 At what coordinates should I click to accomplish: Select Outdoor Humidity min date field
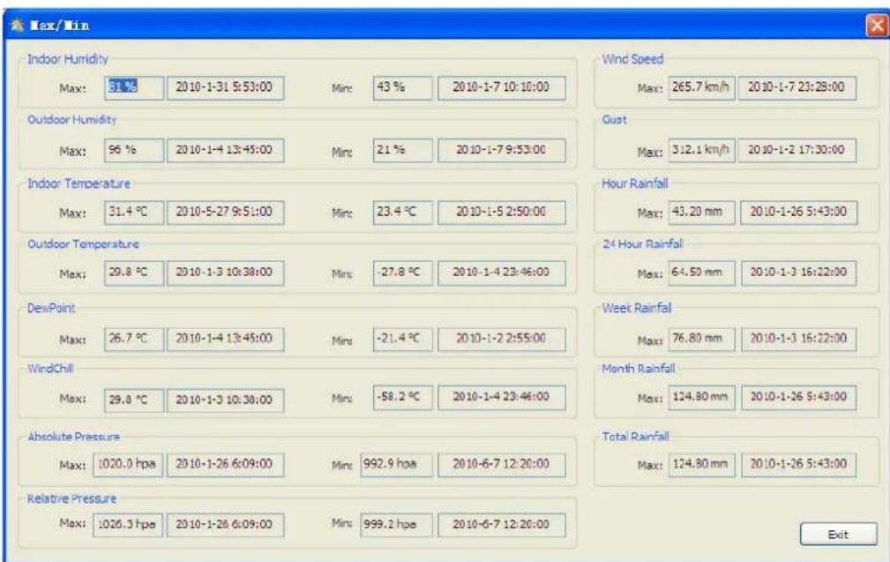pos(500,150)
